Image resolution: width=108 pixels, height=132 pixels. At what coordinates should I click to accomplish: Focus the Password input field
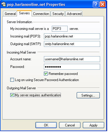pyautogui.click(x=72, y=67)
